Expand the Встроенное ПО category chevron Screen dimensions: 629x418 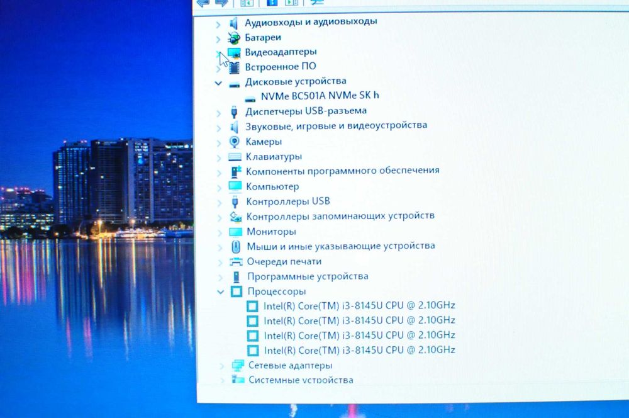pyautogui.click(x=218, y=69)
